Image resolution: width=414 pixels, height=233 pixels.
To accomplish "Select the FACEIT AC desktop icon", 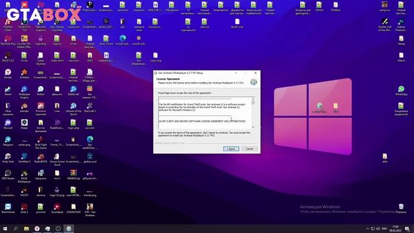I will [x=8, y=57].
